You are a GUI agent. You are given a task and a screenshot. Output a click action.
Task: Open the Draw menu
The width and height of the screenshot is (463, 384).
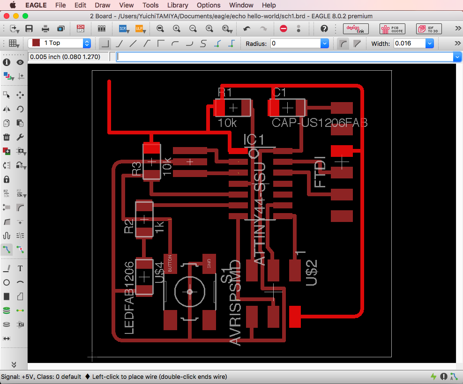(103, 5)
